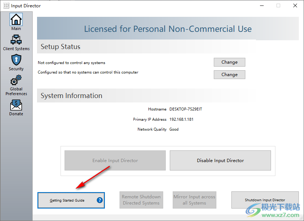The width and height of the screenshot is (304, 221).
Task: Open Client Systems network icon
Action: (16, 40)
